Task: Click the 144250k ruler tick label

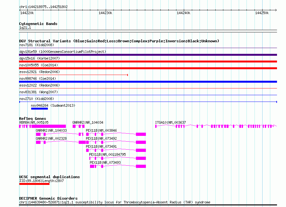Action: 262,13
